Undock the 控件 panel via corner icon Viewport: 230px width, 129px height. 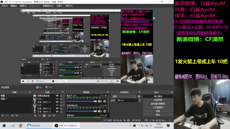point(172,92)
